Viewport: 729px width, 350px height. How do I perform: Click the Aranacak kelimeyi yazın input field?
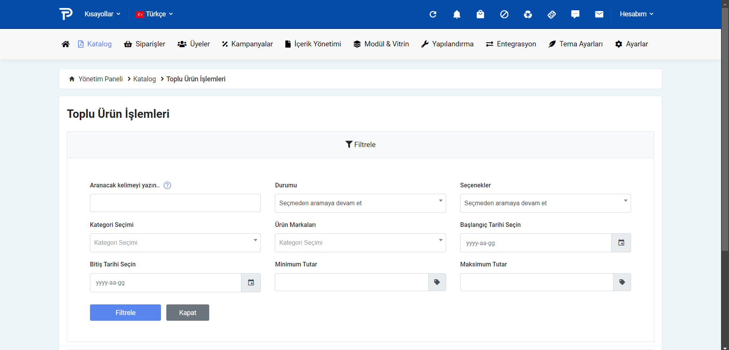point(175,203)
